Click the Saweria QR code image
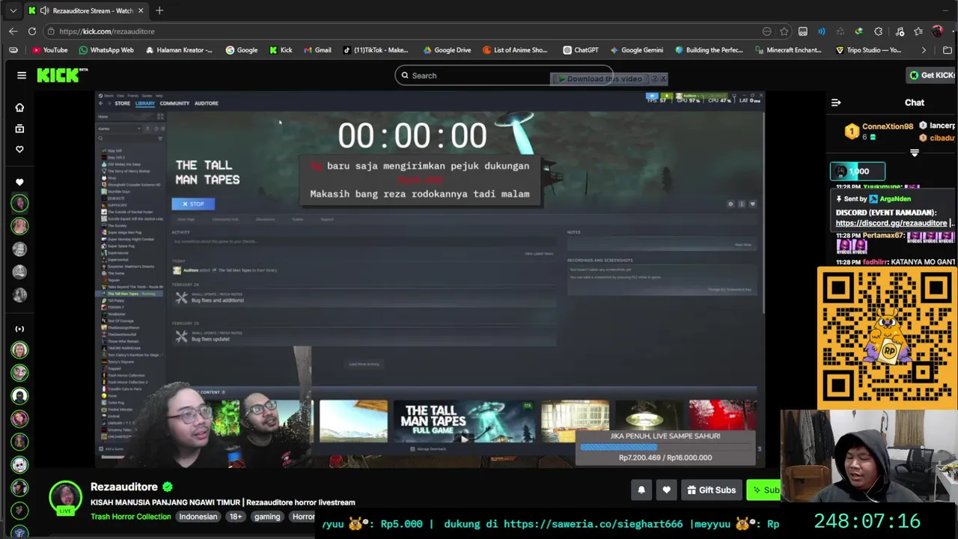The width and height of the screenshot is (958, 539). point(887,338)
